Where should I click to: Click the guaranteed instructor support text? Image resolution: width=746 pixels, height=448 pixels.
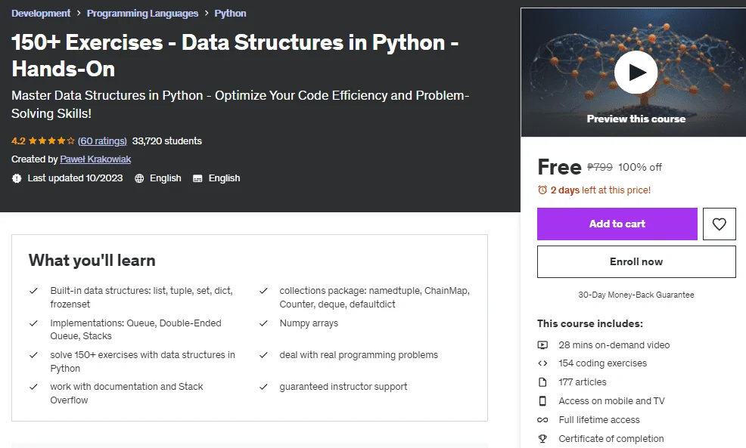(x=343, y=387)
